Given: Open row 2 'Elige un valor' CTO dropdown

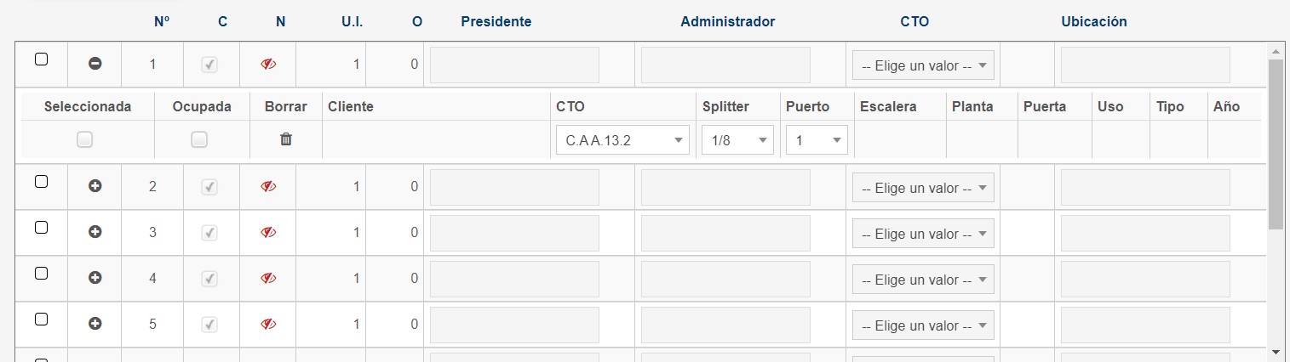Looking at the screenshot, I should [x=923, y=188].
